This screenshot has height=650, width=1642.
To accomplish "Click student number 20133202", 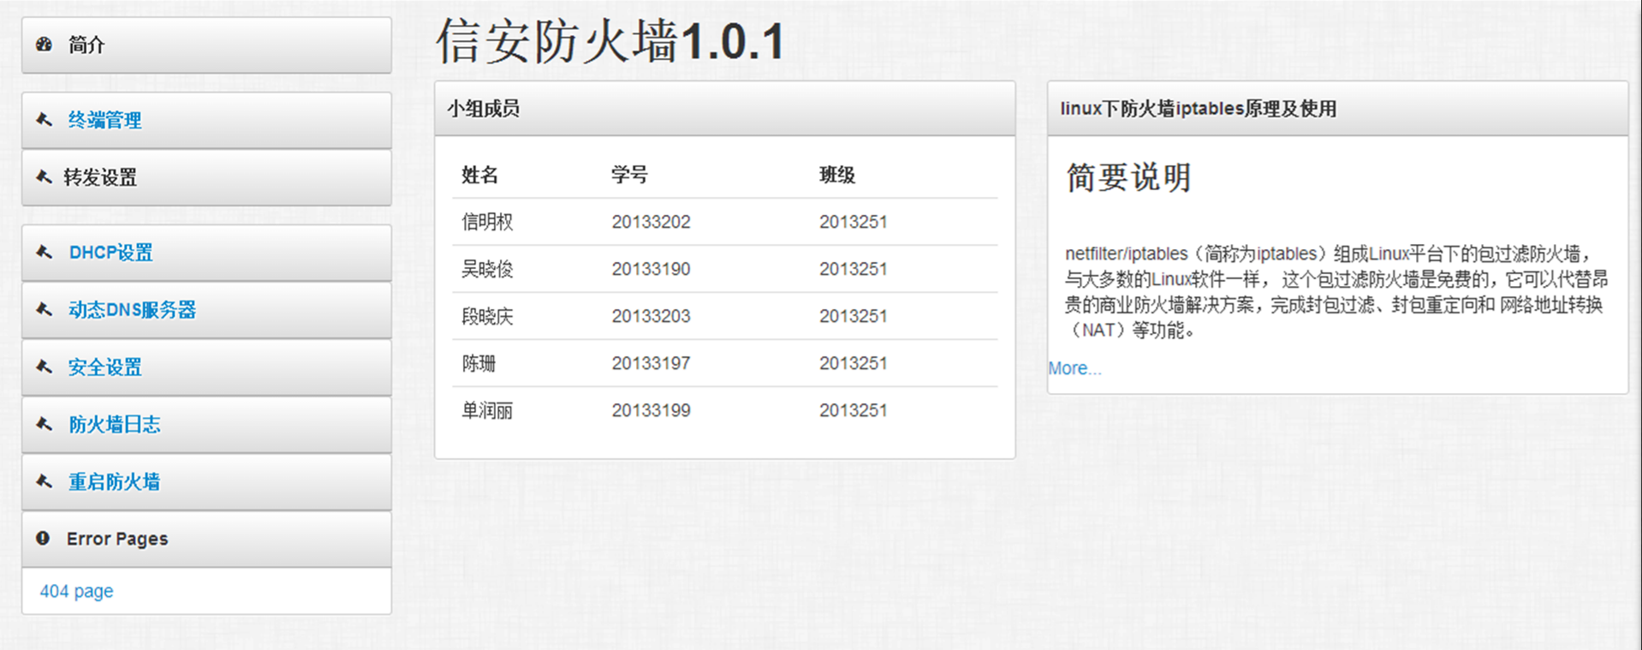I will pos(651,222).
